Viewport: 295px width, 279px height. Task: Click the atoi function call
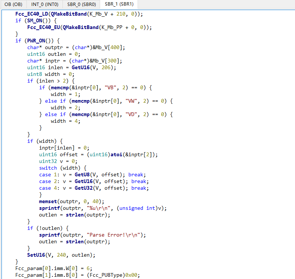click(116, 155)
